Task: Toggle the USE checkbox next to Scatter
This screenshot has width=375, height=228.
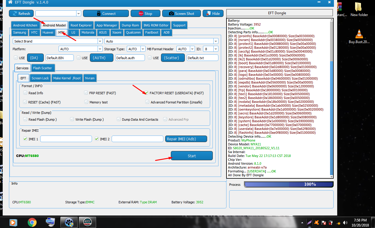Action: (x=150, y=58)
